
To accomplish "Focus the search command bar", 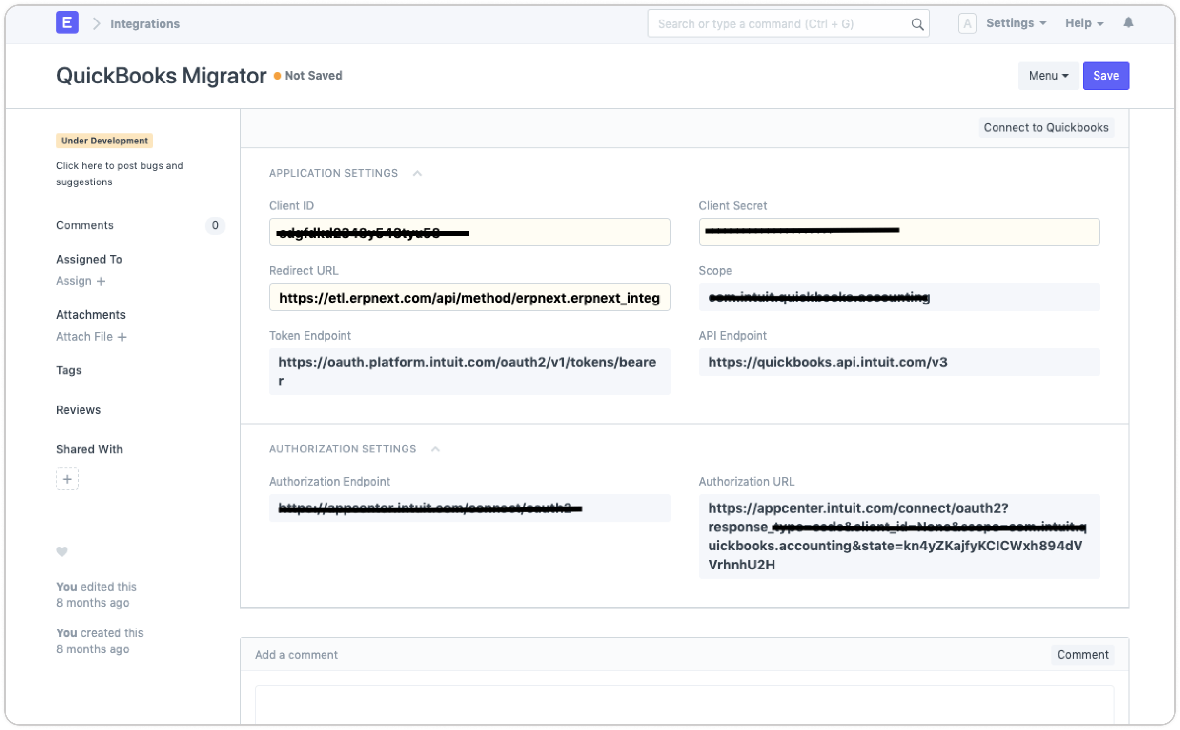I will [788, 23].
